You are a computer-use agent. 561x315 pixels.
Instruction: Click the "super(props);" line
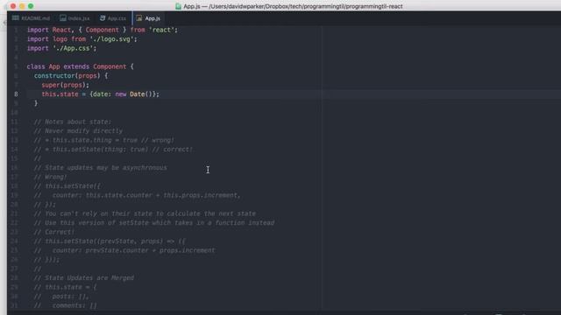click(x=65, y=85)
